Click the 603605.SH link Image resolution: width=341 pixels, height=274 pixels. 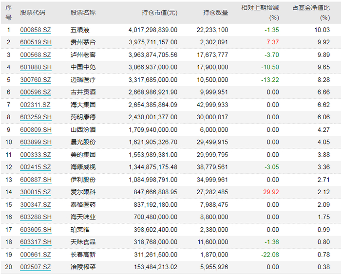36,230
